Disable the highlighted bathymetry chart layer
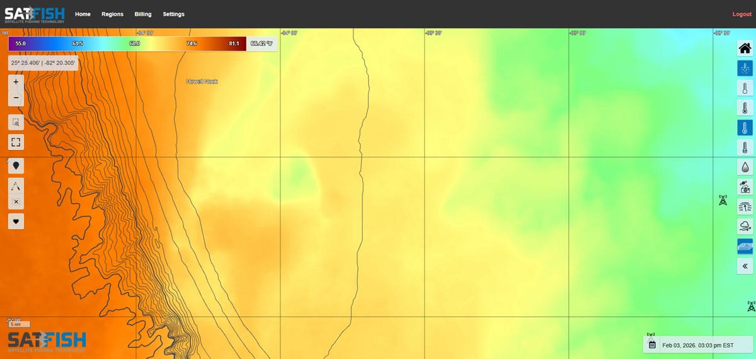 pos(745,246)
